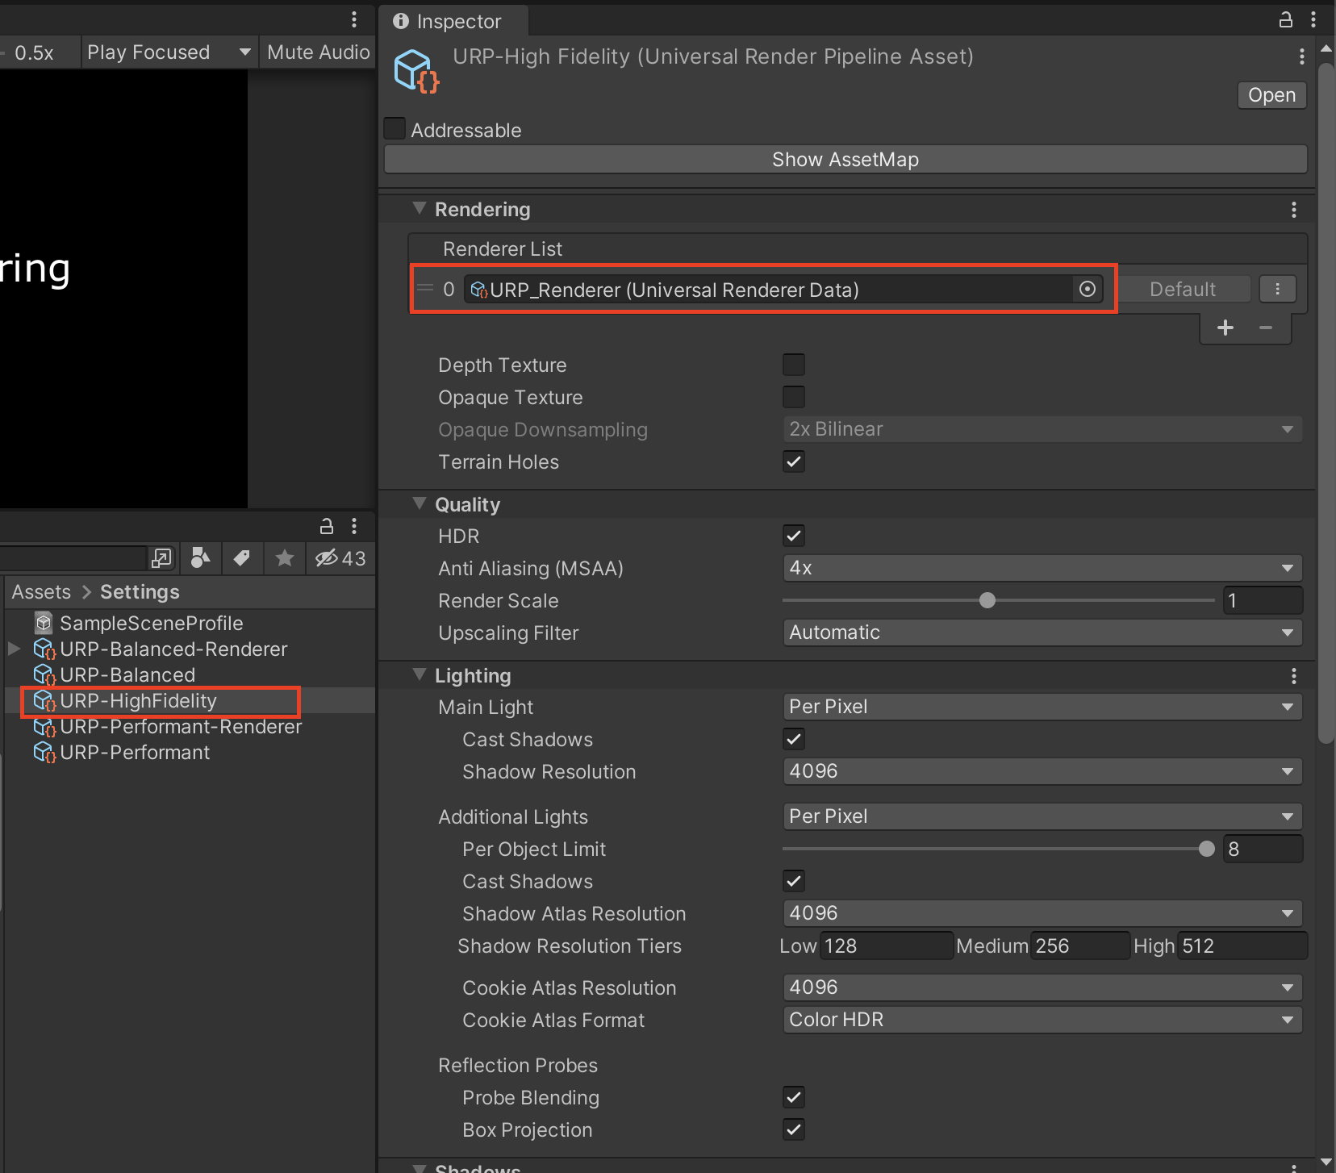
Task: Open the Inspector tab kebab menu
Action: coord(1313,20)
